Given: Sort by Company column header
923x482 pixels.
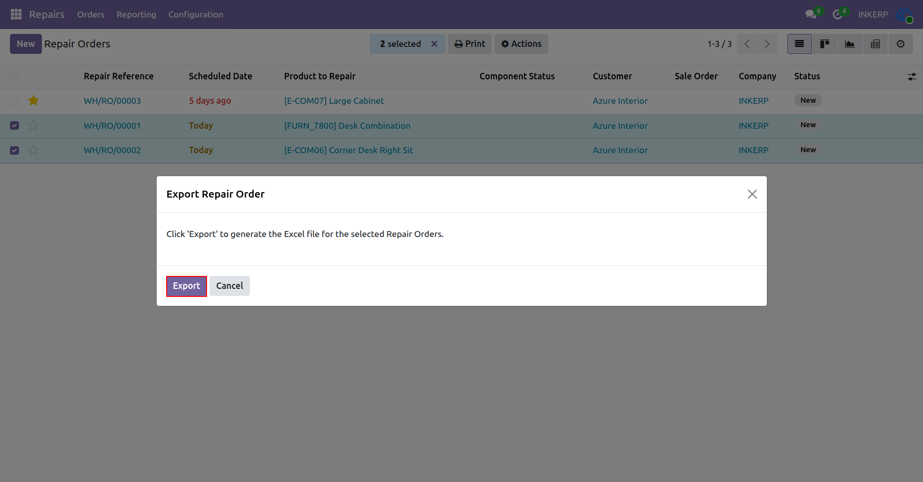Looking at the screenshot, I should click(x=757, y=76).
